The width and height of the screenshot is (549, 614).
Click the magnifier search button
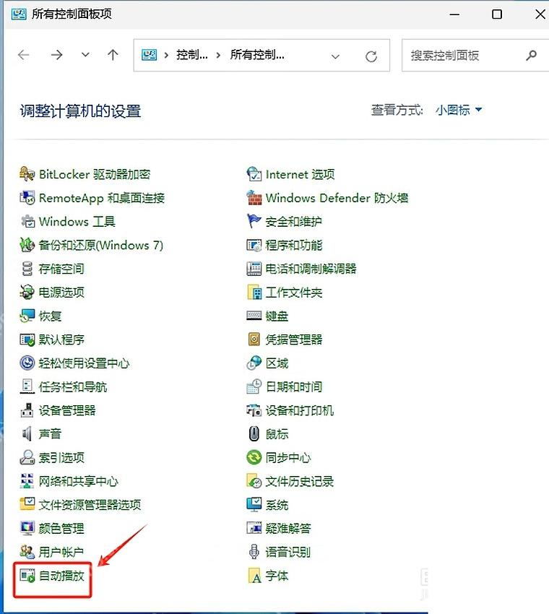click(x=532, y=56)
